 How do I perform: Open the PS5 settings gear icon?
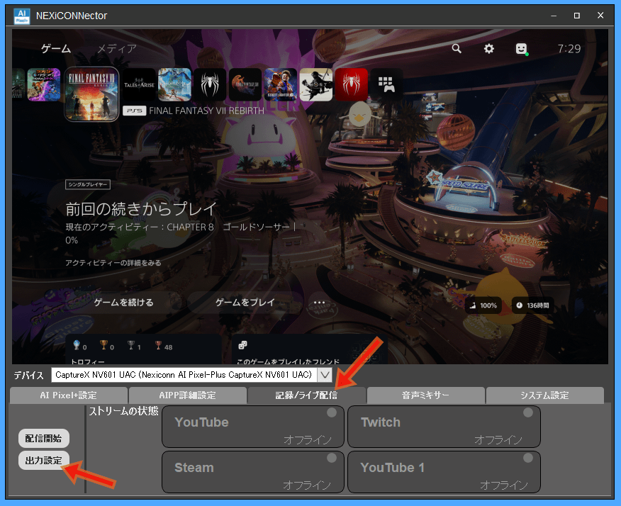tap(489, 49)
